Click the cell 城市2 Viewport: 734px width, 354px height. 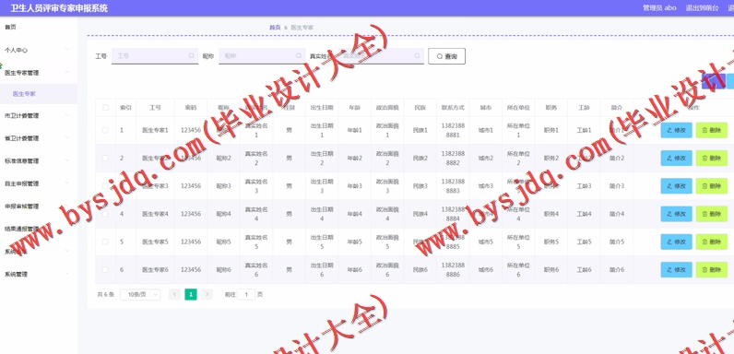(486, 159)
